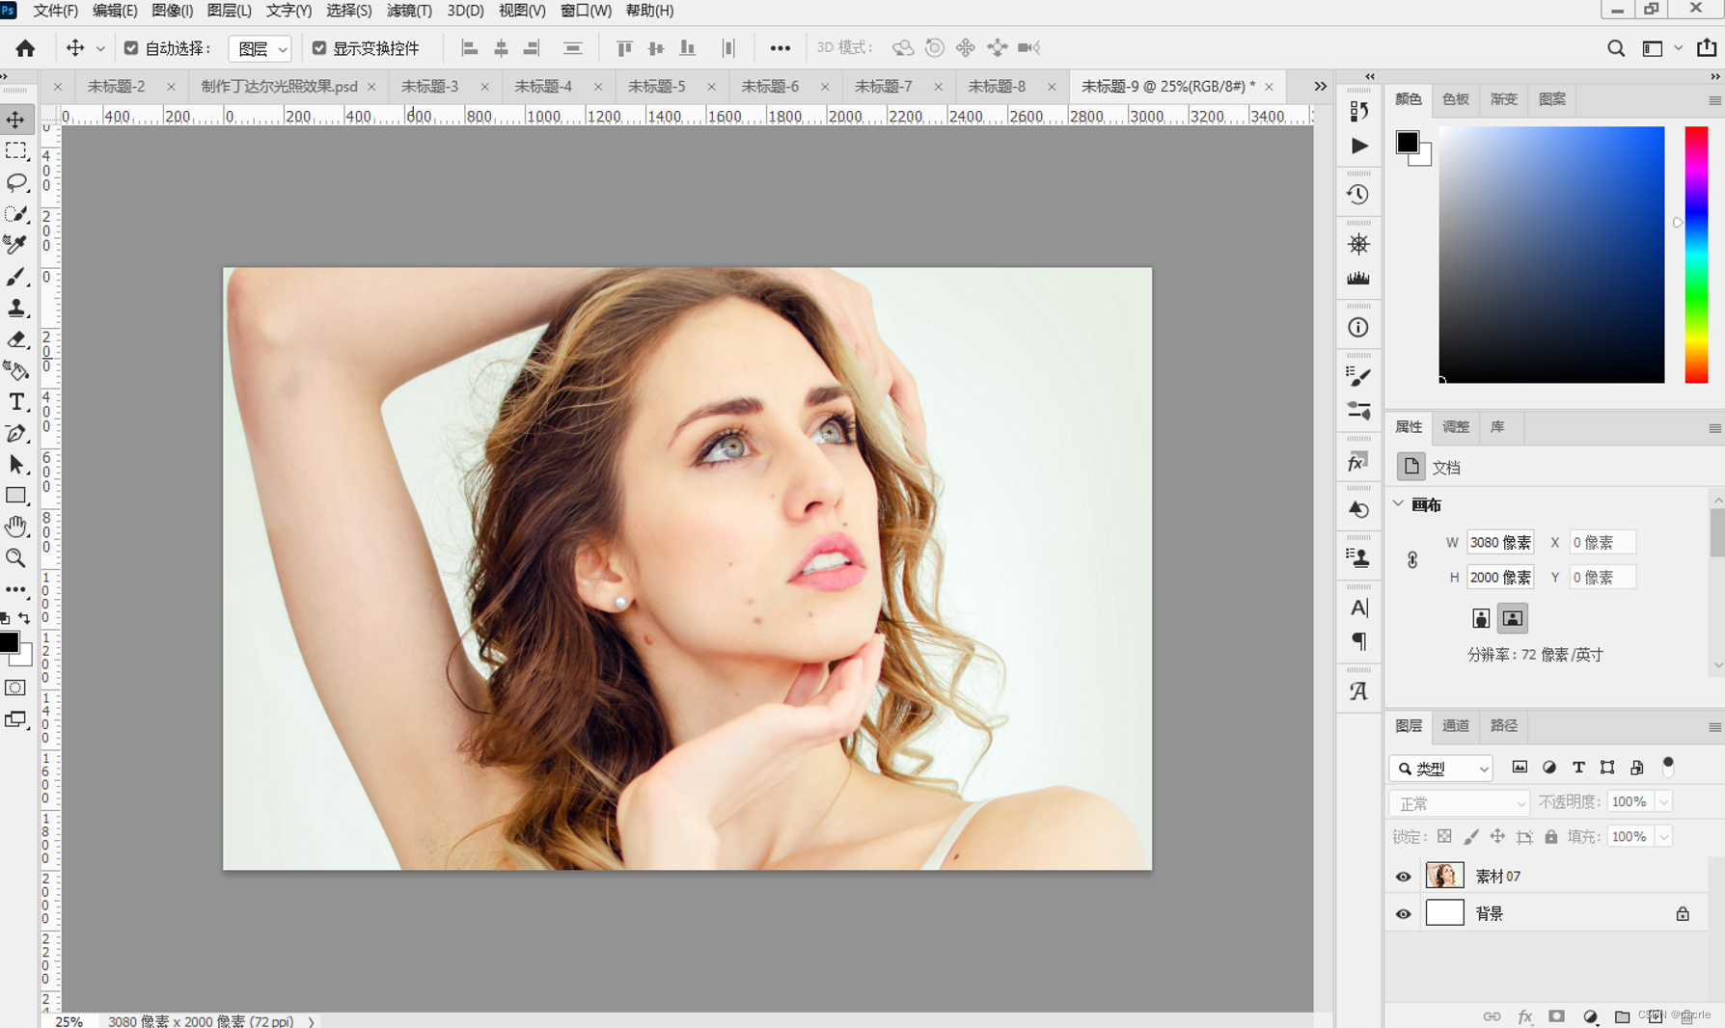1725x1028 pixels.
Task: Select the Horizontal Type tool
Action: 16,402
